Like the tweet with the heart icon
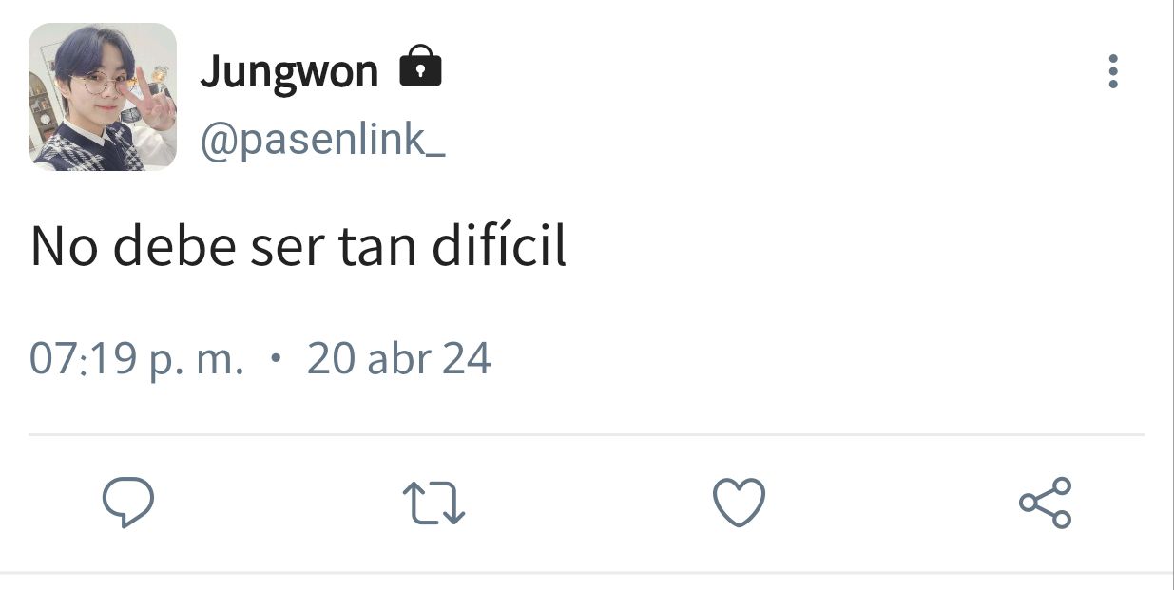The width and height of the screenshot is (1174, 590). 739,503
